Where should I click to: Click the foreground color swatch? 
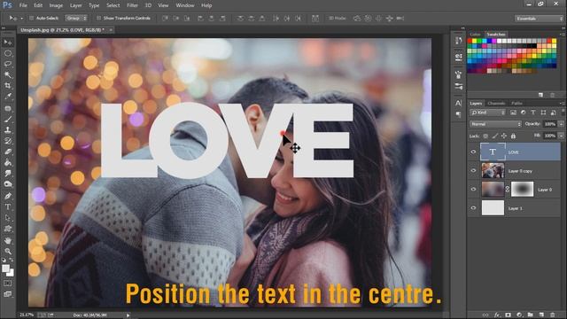coord(5,268)
